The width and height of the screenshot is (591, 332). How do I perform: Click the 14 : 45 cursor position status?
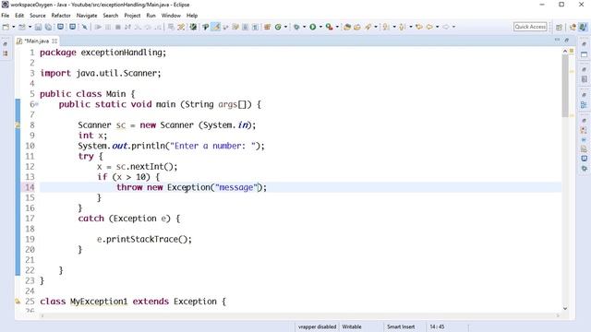437,326
